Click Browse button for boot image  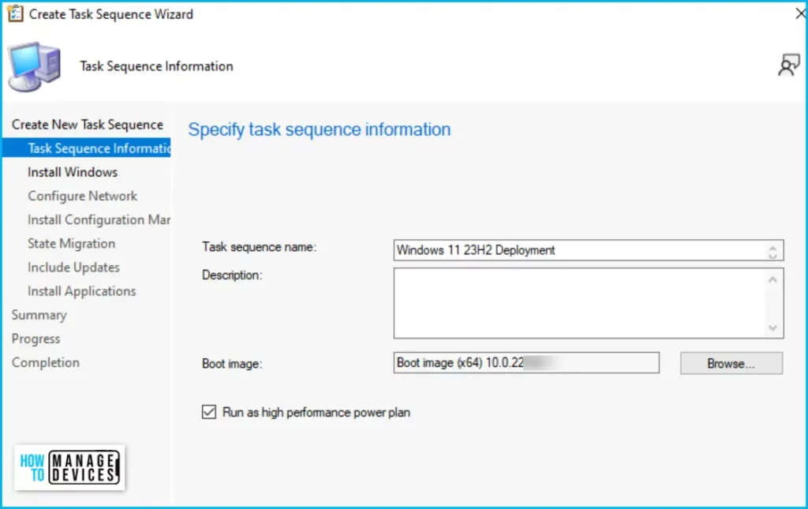tap(731, 363)
